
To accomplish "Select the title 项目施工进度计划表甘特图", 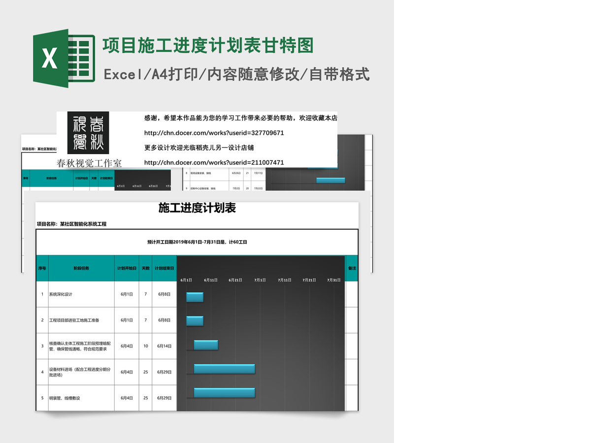I will click(x=208, y=46).
